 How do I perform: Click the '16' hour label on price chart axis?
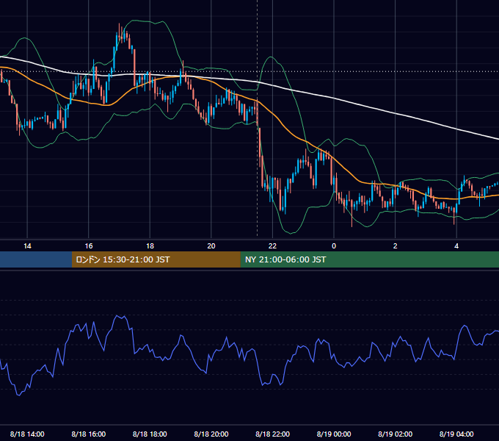click(89, 246)
